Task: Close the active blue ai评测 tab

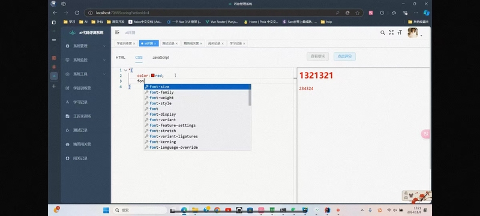Action: 155,43
